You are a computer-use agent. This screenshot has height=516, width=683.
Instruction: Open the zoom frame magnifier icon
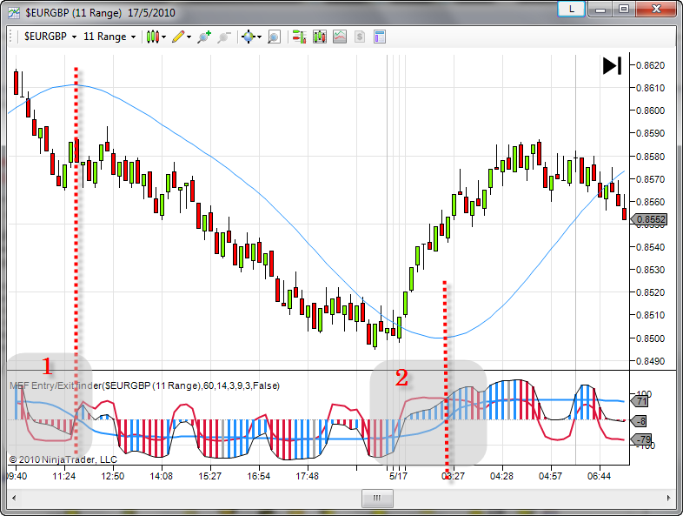coord(274,37)
